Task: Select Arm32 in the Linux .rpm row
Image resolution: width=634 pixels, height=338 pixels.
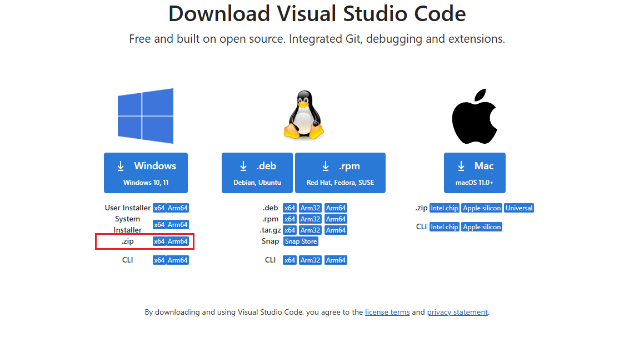Action: pos(310,219)
